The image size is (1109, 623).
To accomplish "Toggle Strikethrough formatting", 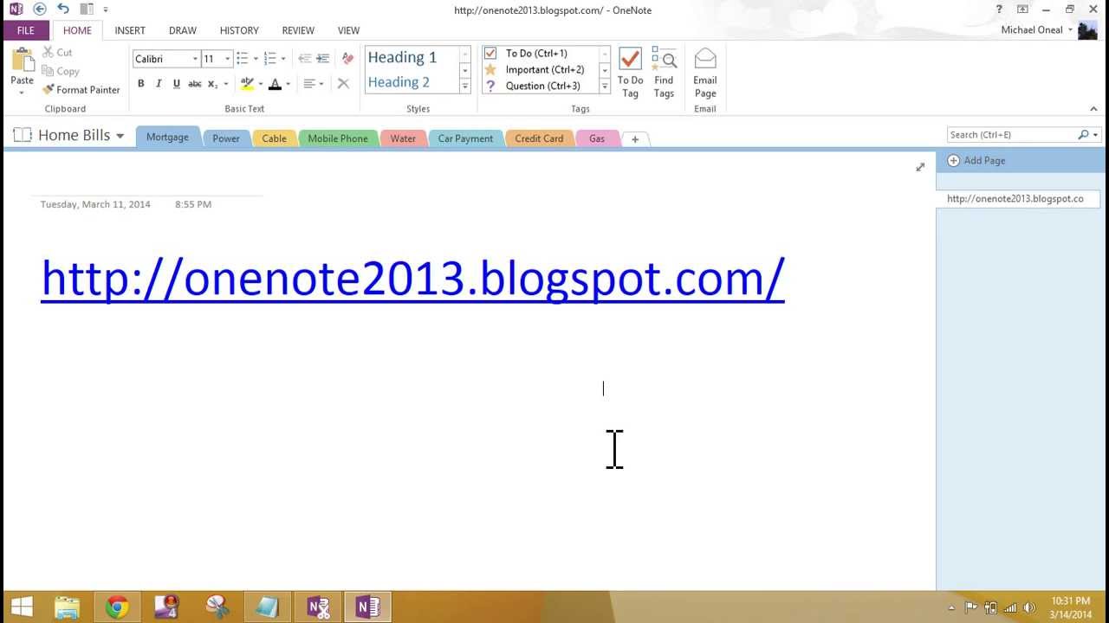I will [195, 84].
